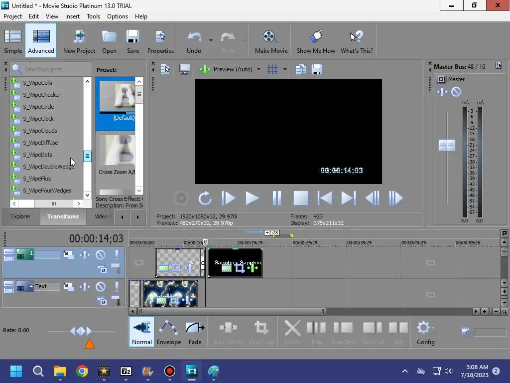Select the Fade tool

[x=195, y=332]
